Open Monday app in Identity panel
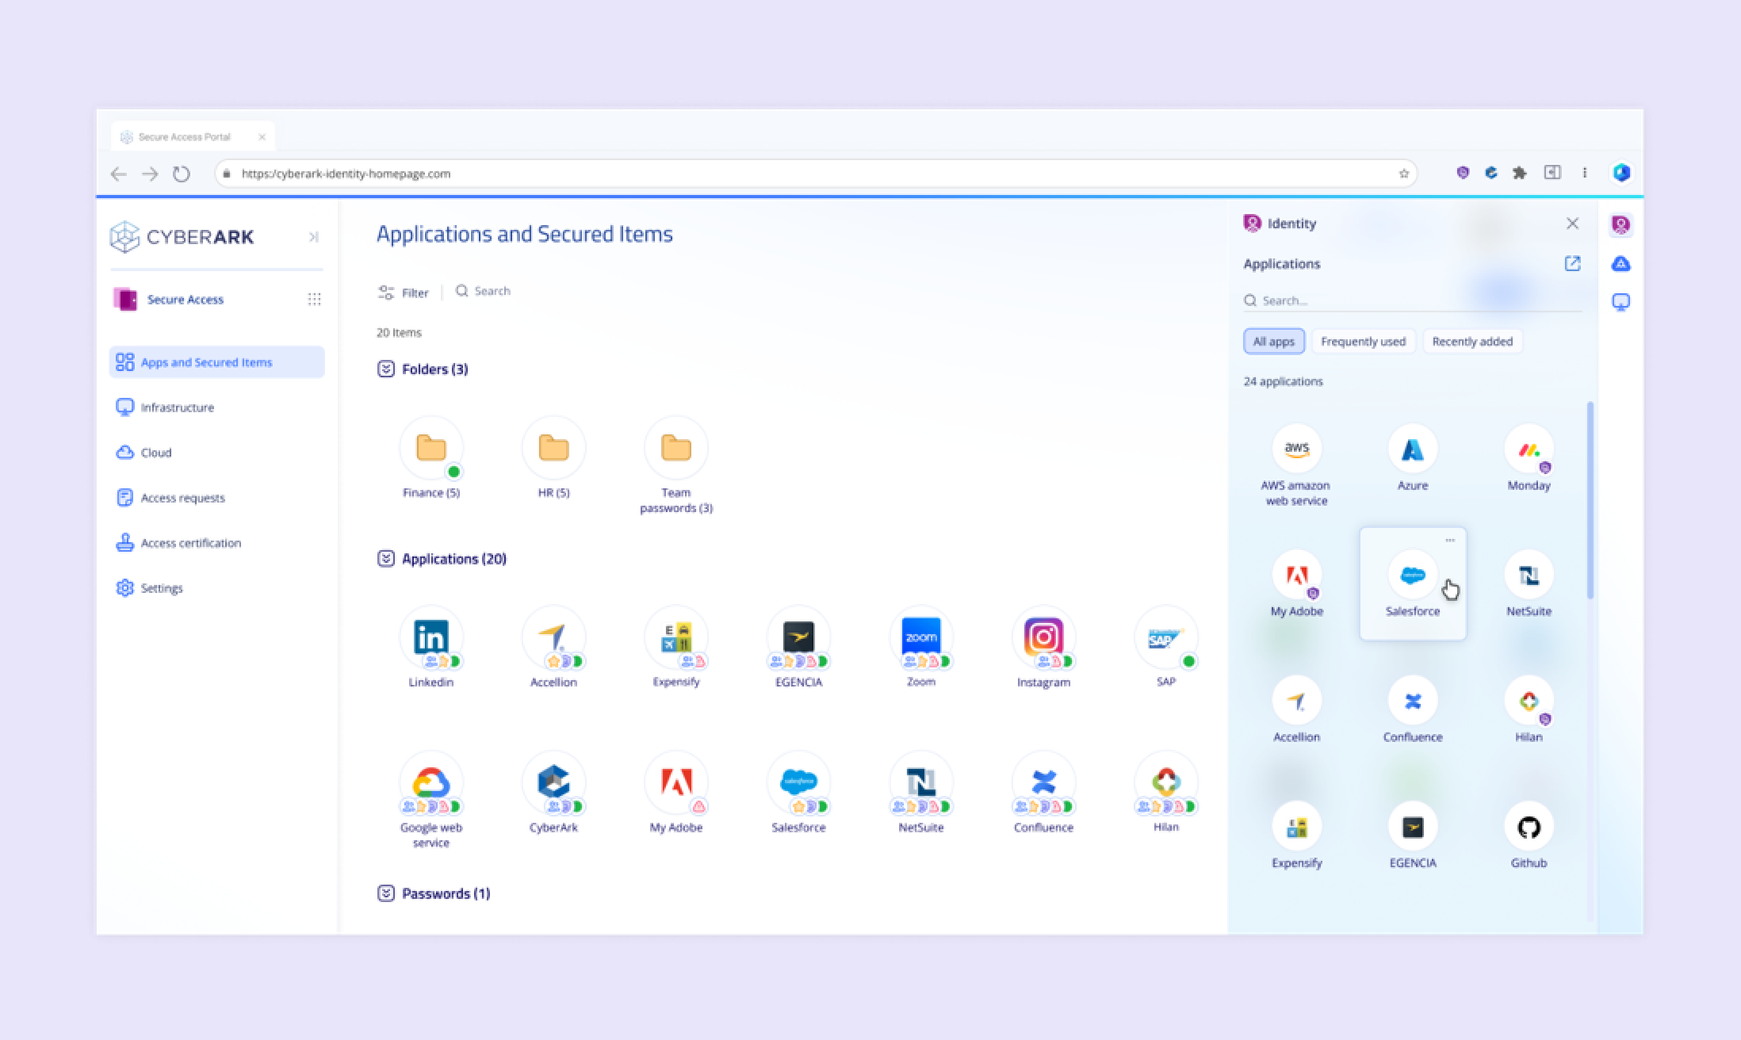Image resolution: width=1741 pixels, height=1040 pixels. (1529, 449)
